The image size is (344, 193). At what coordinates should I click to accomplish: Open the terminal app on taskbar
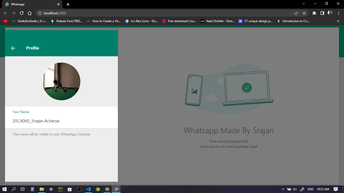click(x=79, y=189)
